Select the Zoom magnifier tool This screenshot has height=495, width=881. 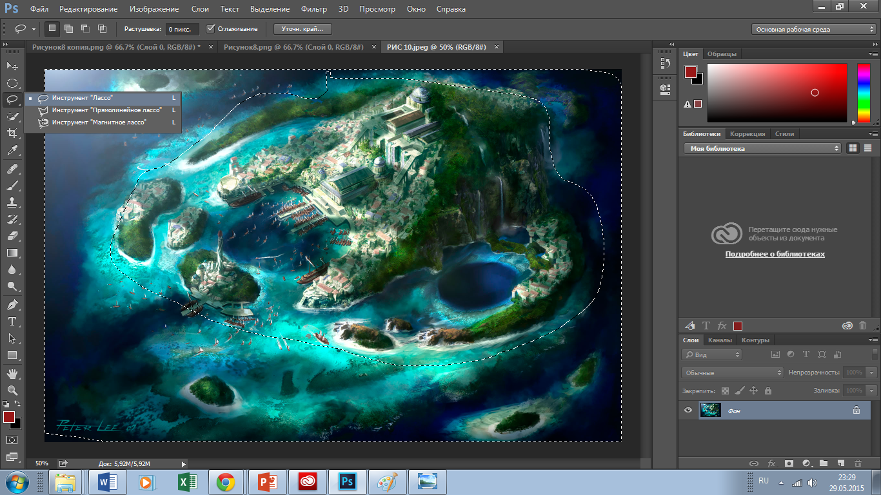[x=12, y=390]
